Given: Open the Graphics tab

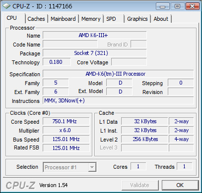Looking at the screenshot, I should [137, 19].
